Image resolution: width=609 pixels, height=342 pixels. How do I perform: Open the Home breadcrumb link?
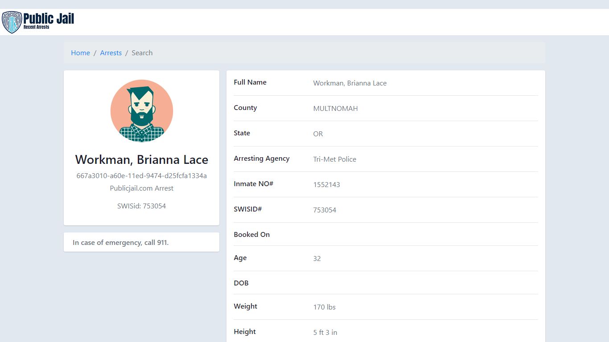tap(80, 53)
